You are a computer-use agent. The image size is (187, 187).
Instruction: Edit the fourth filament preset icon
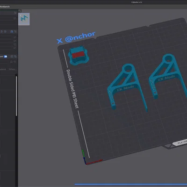coord(15,48)
